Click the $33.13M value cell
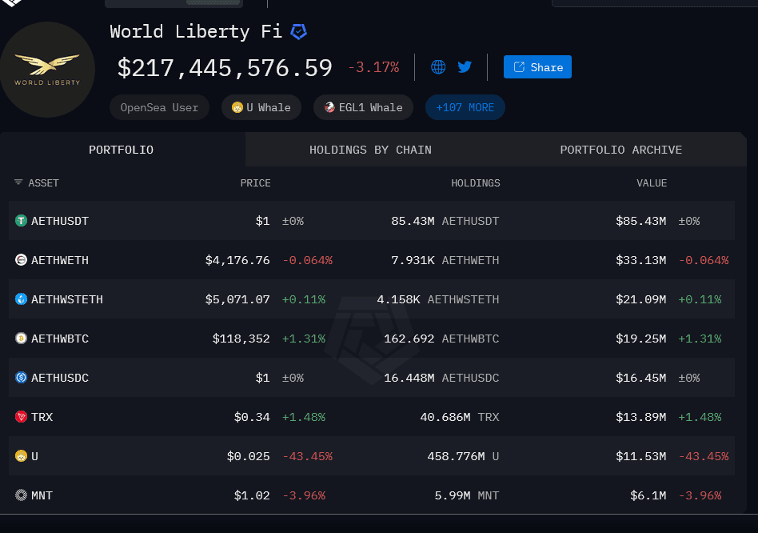The width and height of the screenshot is (758, 533). pos(641,260)
